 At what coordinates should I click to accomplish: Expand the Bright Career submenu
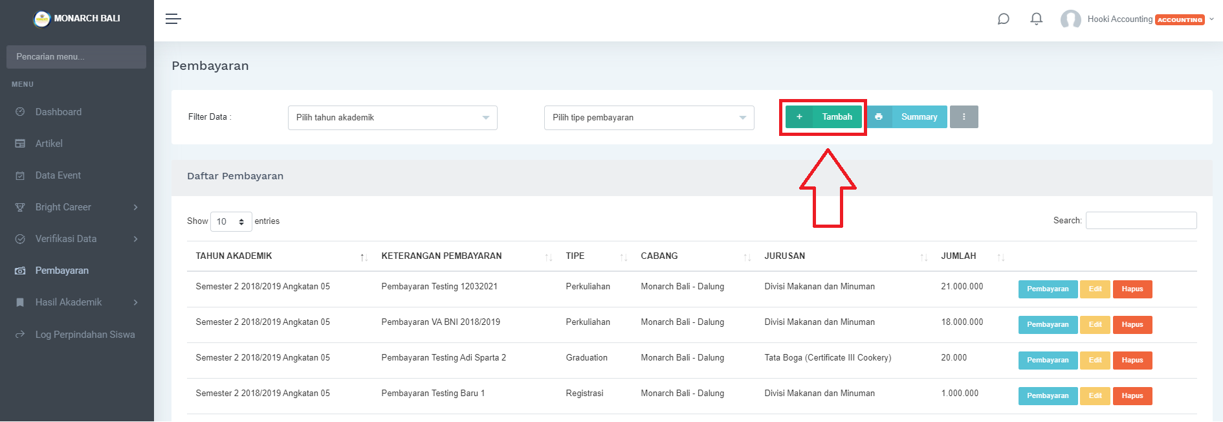point(76,207)
